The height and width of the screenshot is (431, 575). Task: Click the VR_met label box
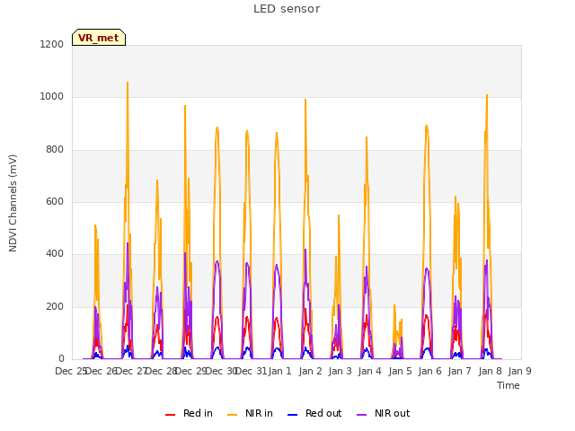point(99,38)
